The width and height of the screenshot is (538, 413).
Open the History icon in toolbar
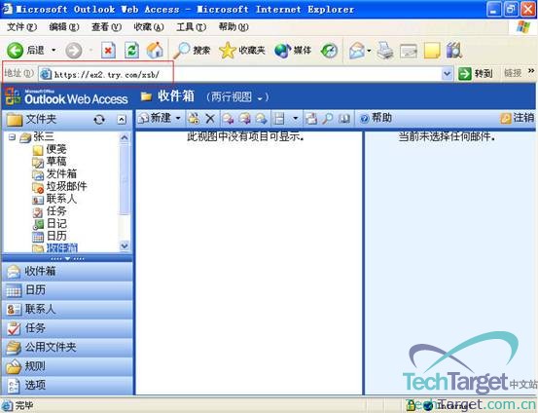click(329, 51)
